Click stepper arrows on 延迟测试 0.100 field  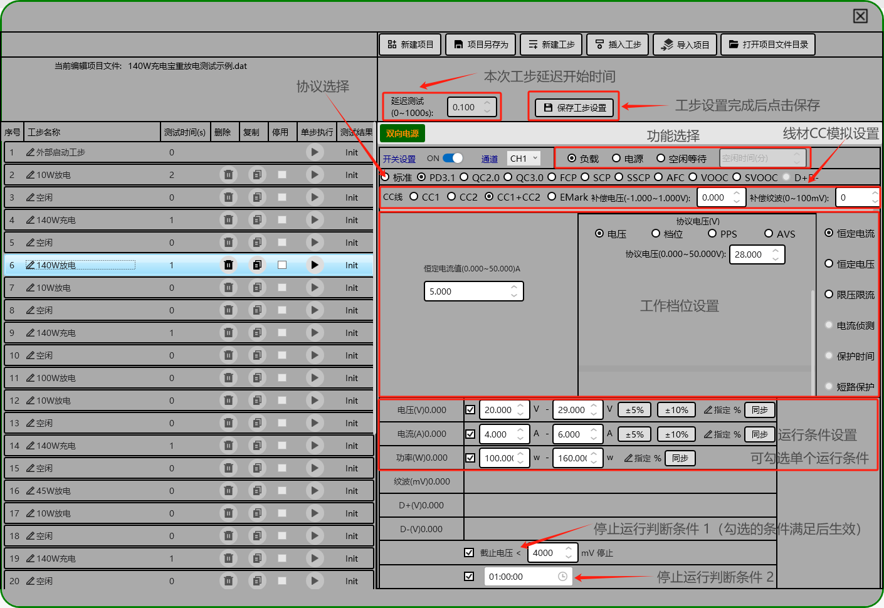click(487, 107)
